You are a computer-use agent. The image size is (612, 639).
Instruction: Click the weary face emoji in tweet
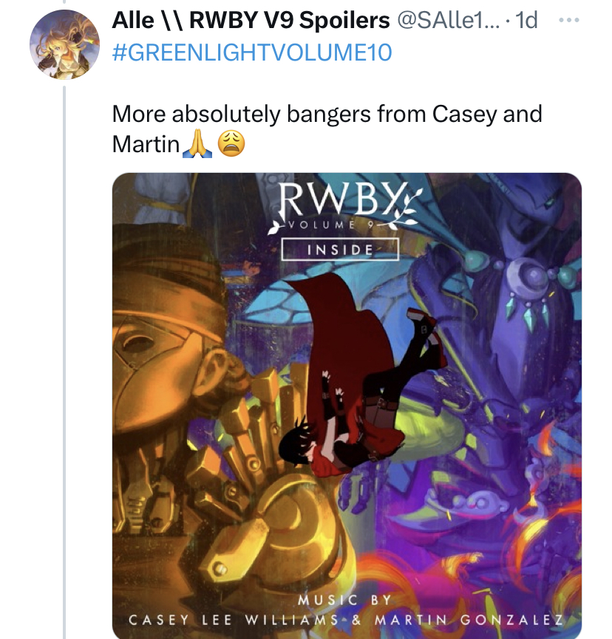coord(231,144)
